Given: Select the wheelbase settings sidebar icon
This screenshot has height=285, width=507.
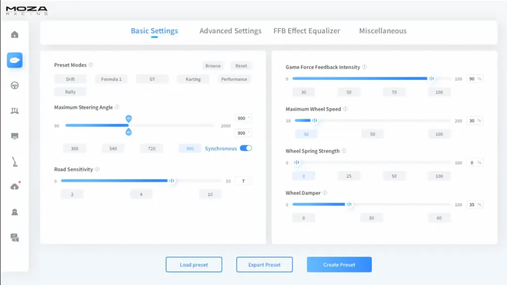Looking at the screenshot, I should (15, 60).
